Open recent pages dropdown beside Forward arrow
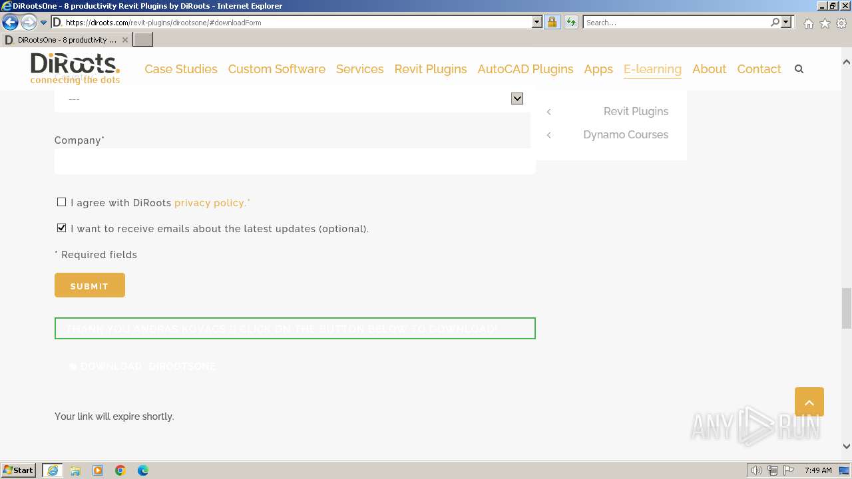The width and height of the screenshot is (852, 479). tap(43, 23)
